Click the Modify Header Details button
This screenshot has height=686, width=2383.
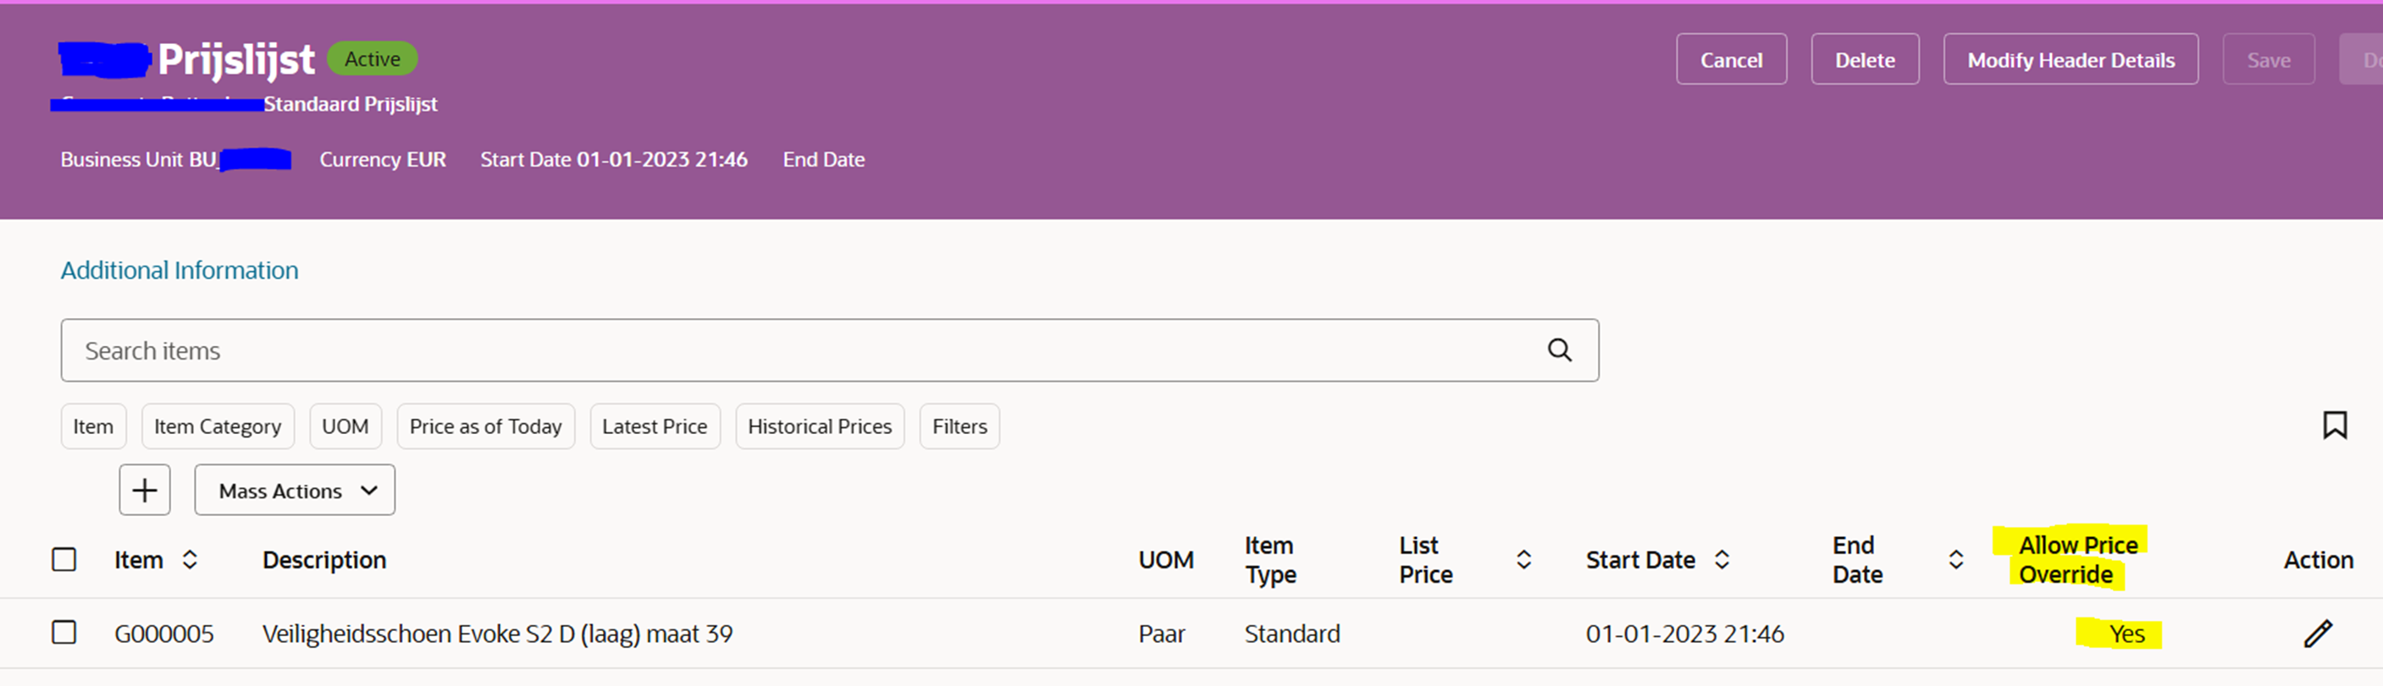[2071, 59]
